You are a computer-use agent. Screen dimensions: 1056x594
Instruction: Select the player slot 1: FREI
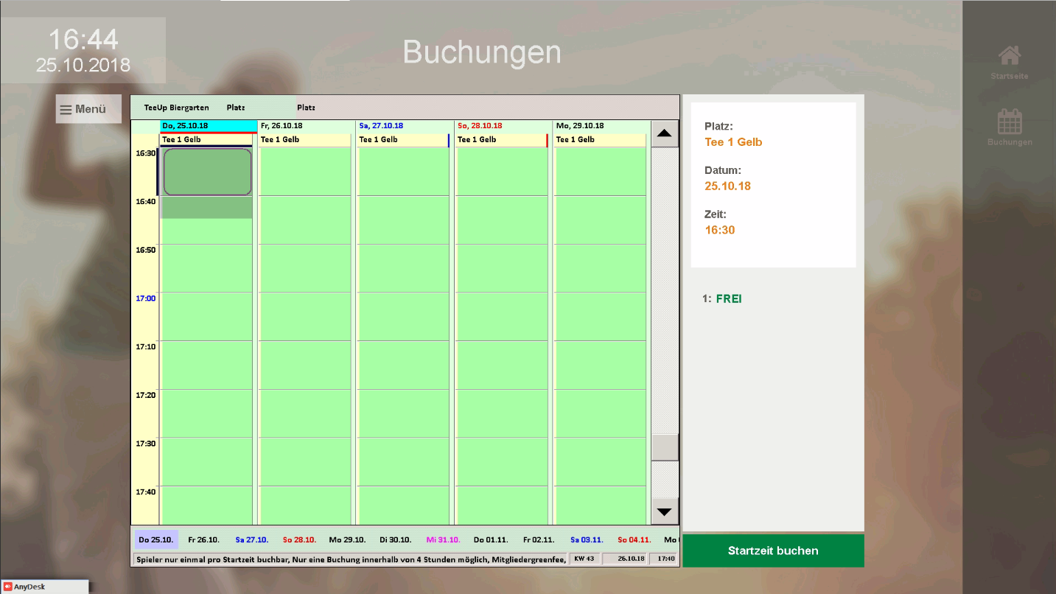(x=728, y=298)
